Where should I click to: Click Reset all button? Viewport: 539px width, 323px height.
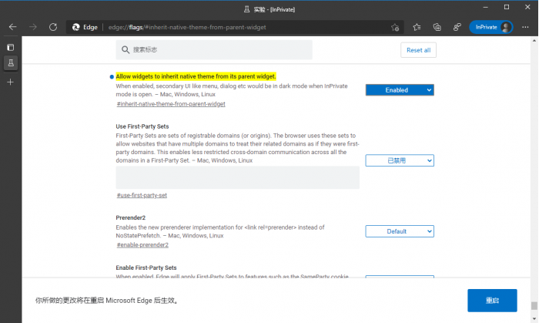coord(418,50)
